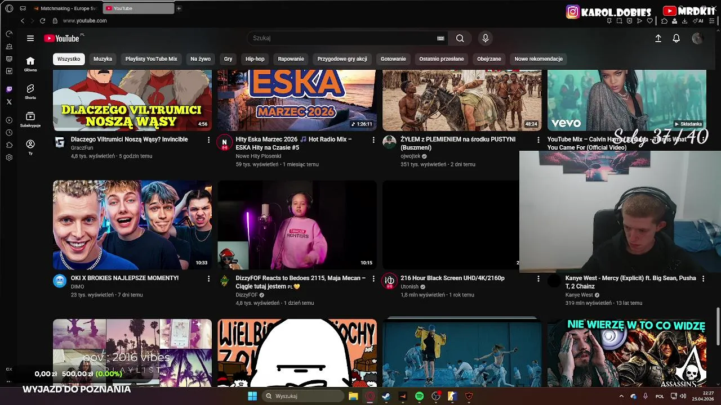The width and height of the screenshot is (721, 405).
Task: Click the Windows taskbar Wyszukaj search box
Action: 304,396
